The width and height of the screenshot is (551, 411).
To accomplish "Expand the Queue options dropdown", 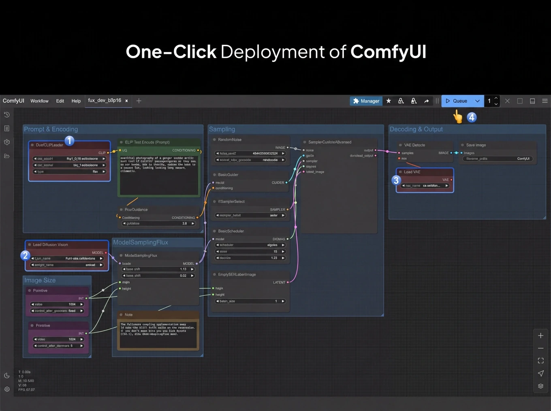I will click(477, 101).
